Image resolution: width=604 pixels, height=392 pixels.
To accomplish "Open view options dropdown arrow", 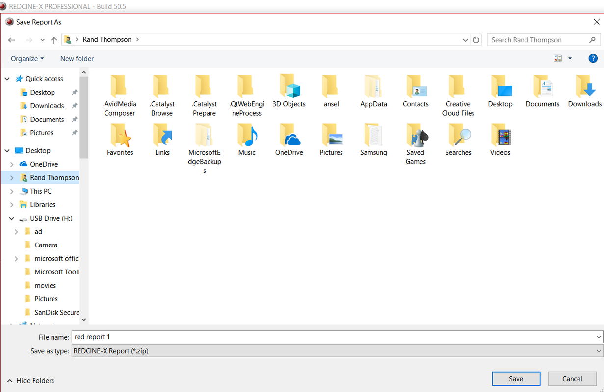I will point(570,58).
